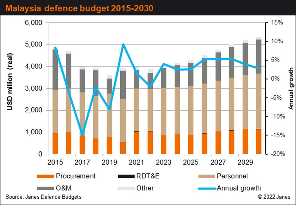
Task: Click the '-15%' right axis value
Action: (x=278, y=135)
